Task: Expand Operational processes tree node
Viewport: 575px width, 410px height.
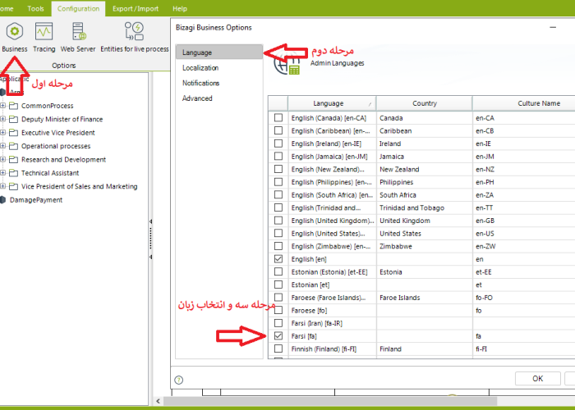Action: [3, 146]
